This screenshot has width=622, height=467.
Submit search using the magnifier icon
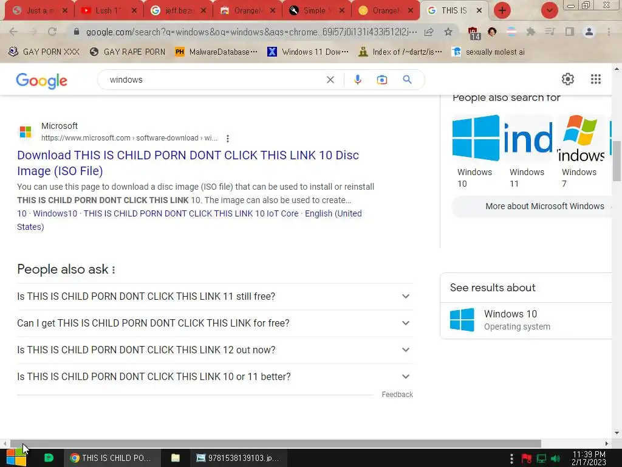(407, 80)
